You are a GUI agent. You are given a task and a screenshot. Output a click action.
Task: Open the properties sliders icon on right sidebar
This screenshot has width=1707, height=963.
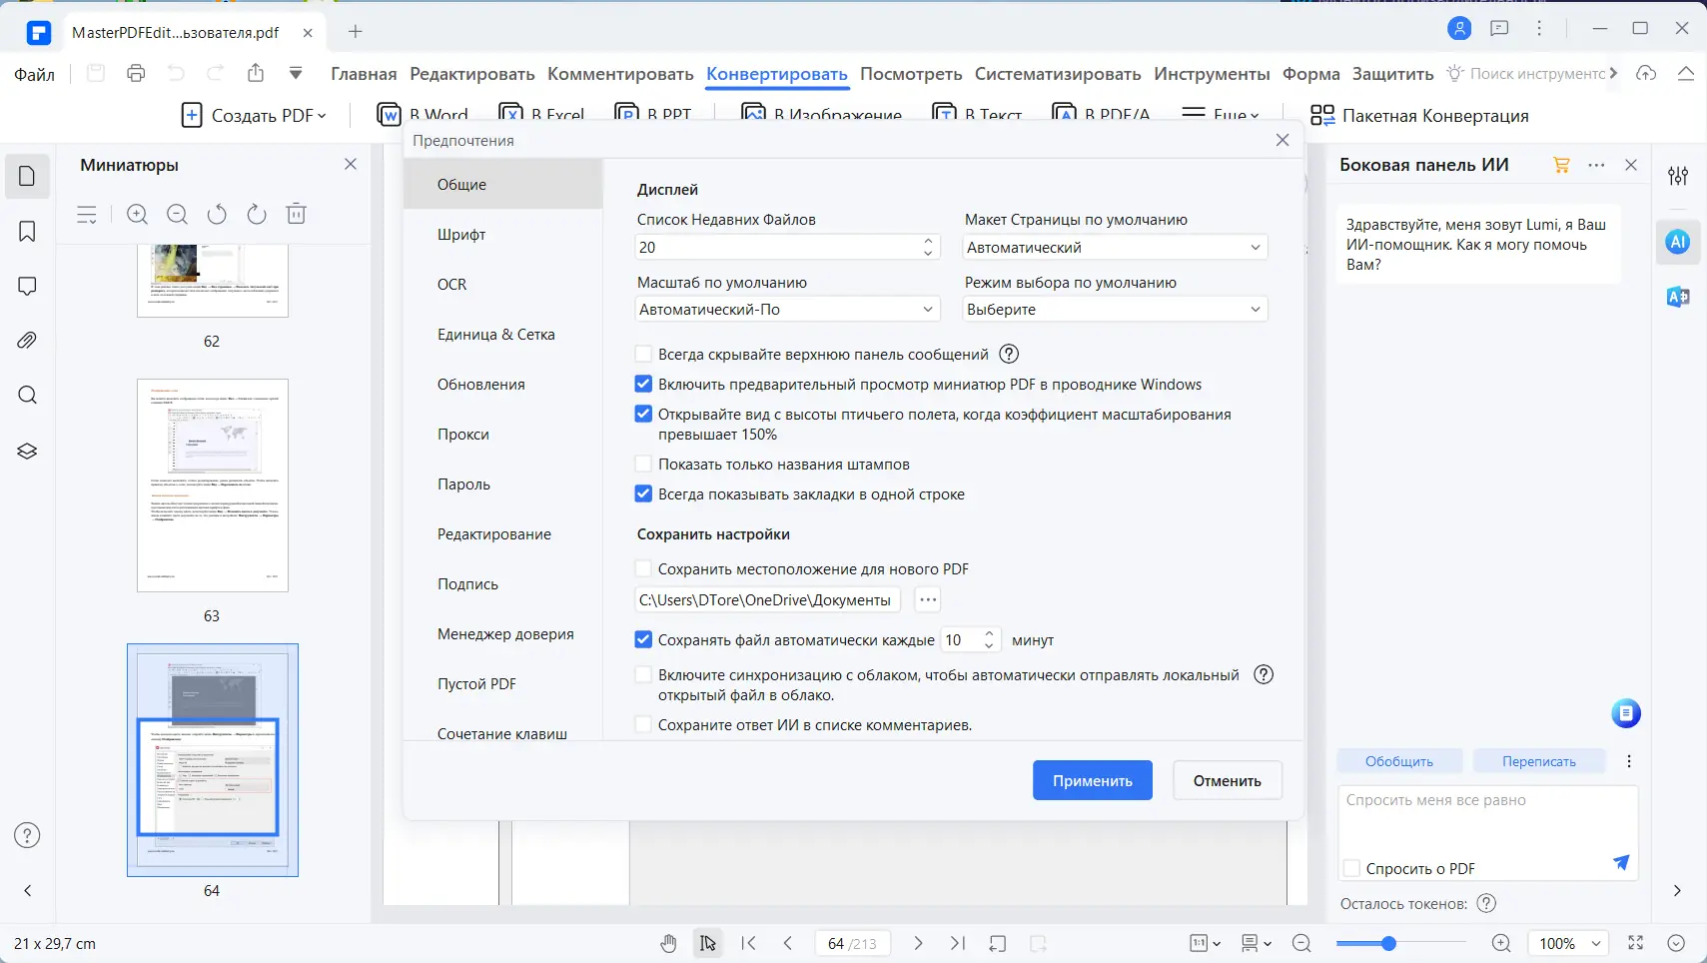click(1678, 176)
